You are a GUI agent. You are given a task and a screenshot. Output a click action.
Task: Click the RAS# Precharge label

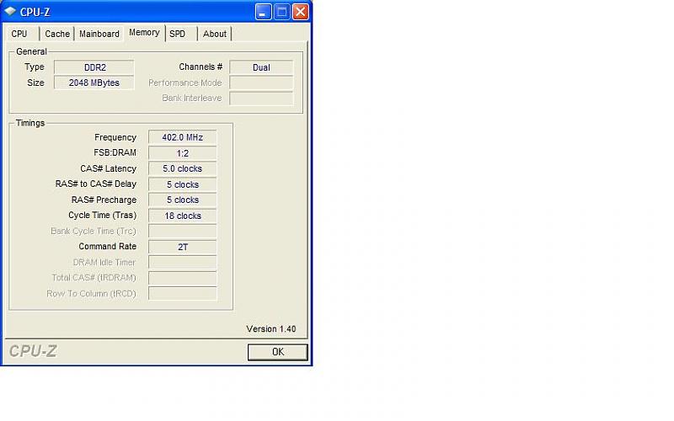pos(104,200)
